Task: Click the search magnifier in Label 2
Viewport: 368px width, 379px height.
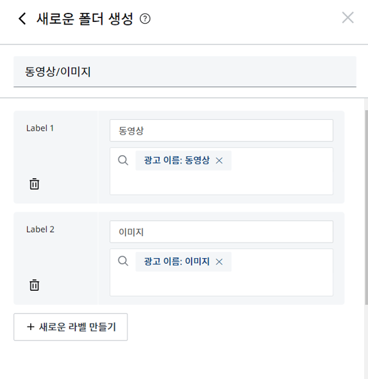Action: 123,261
